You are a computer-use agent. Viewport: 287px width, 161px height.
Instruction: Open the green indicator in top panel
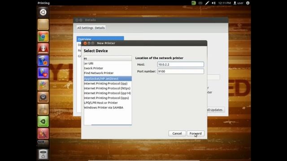194,3
